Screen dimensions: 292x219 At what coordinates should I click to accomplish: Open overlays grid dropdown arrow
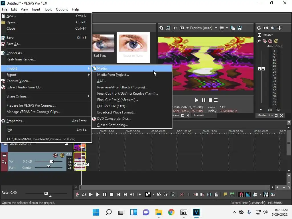[227, 28]
